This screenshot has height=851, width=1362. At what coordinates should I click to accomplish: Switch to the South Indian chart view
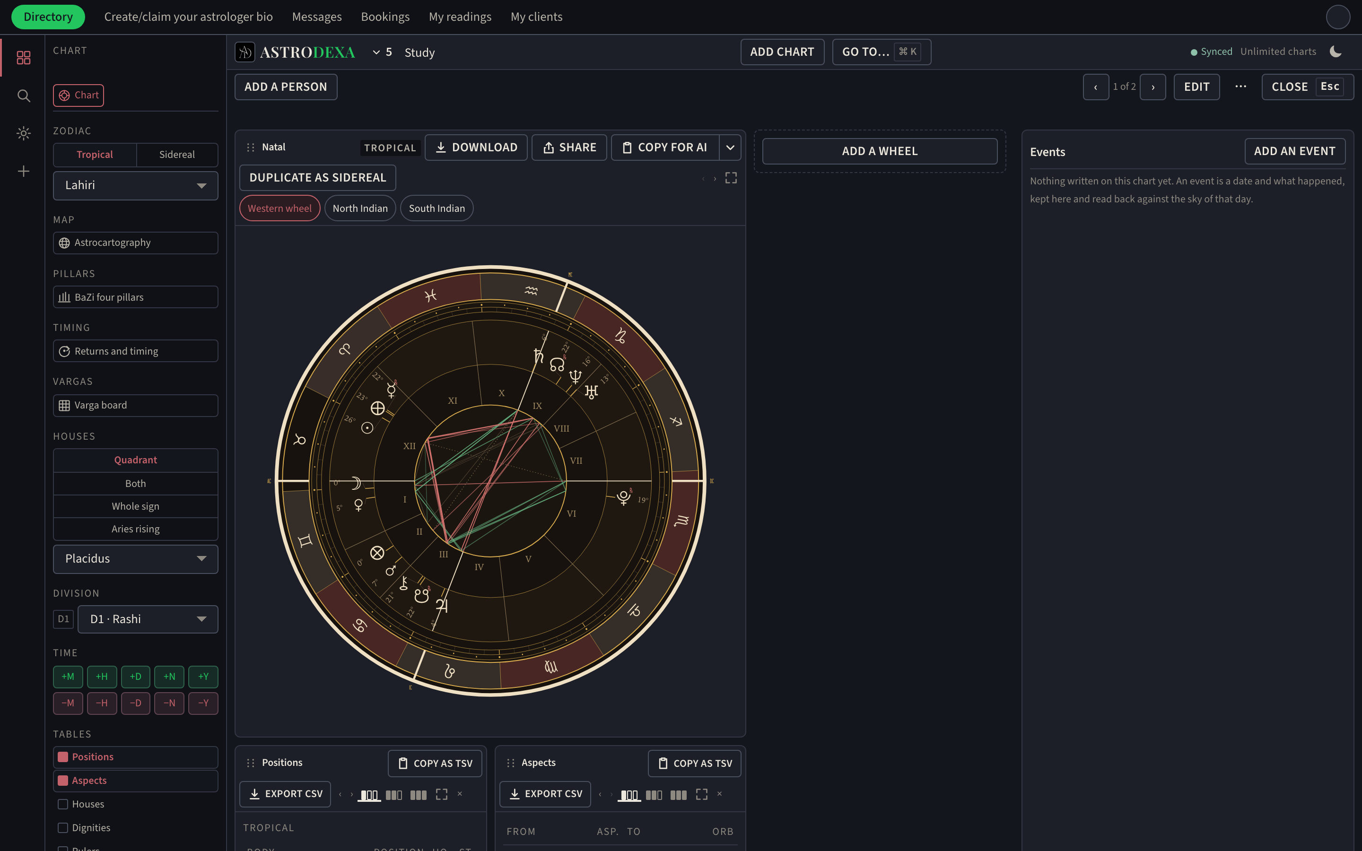click(437, 208)
